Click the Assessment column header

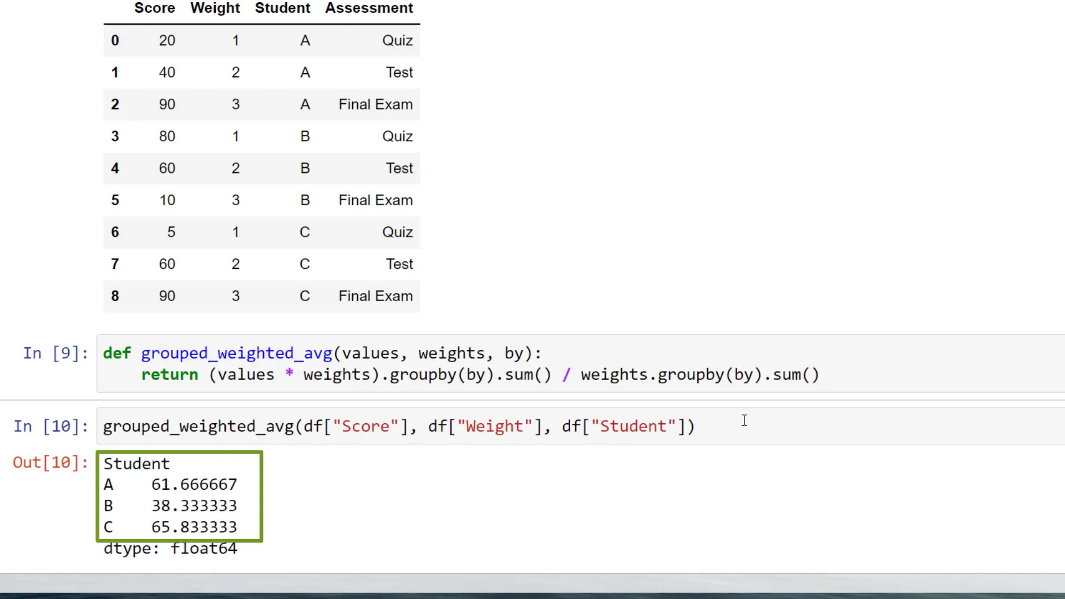coord(368,8)
